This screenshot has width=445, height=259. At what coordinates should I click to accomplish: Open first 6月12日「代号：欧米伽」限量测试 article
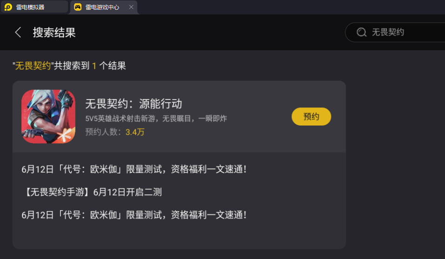point(134,169)
